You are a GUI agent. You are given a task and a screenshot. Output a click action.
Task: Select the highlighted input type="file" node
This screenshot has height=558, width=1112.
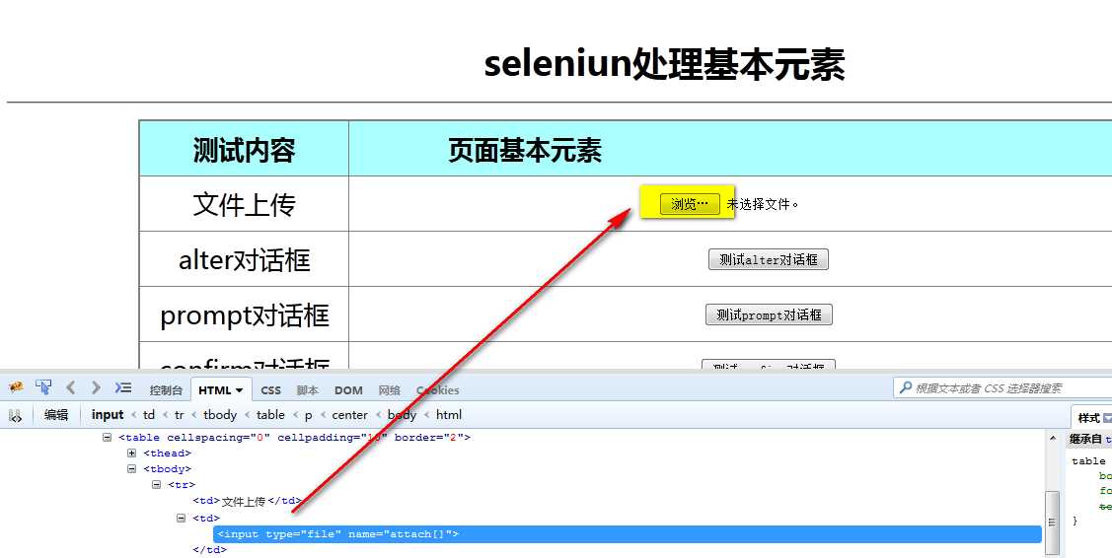click(x=628, y=534)
